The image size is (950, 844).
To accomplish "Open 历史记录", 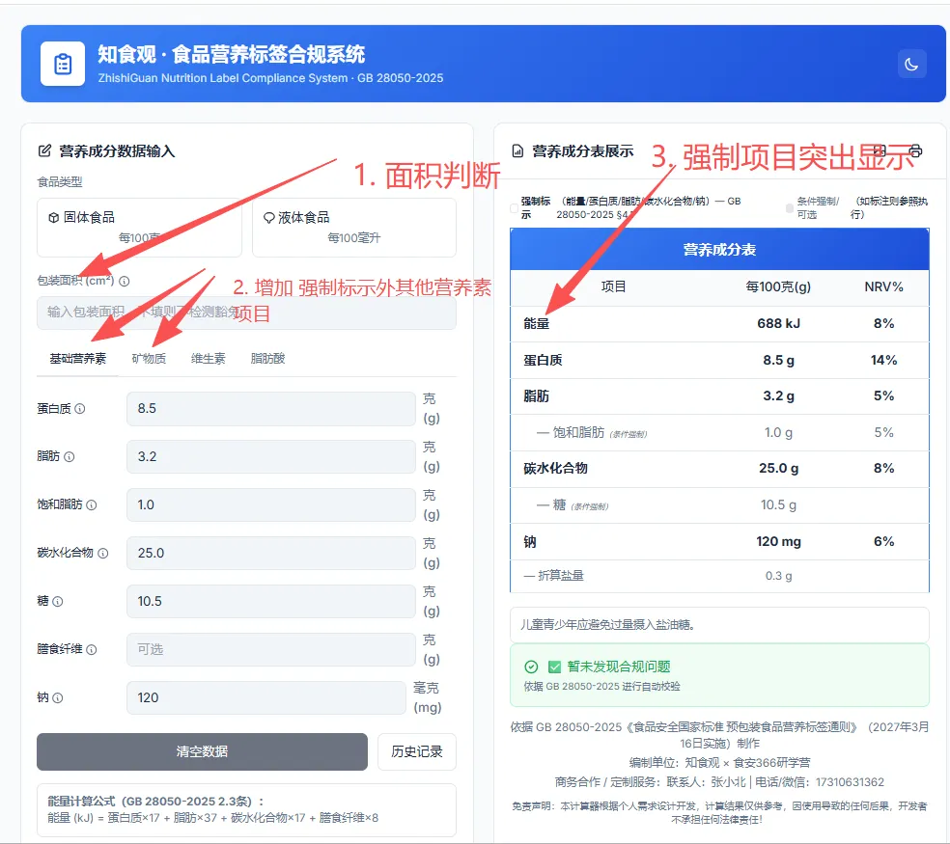I will pos(416,751).
